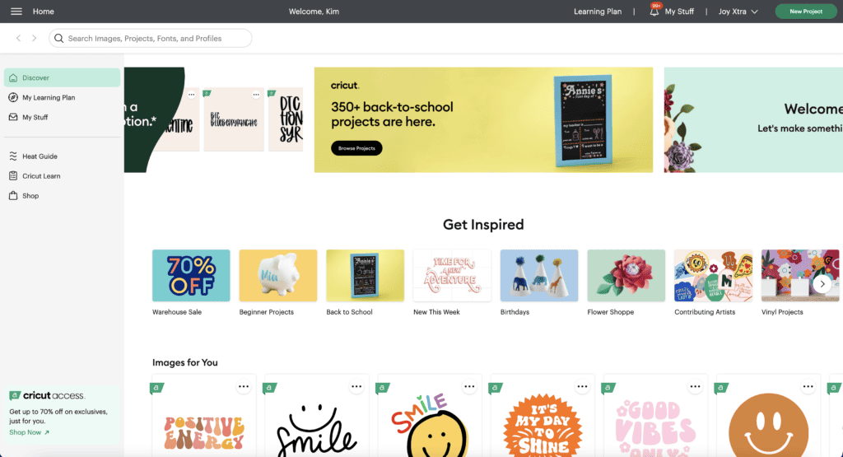This screenshot has height=457, width=843.
Task: Click the notifications bell icon
Action: tap(654, 12)
